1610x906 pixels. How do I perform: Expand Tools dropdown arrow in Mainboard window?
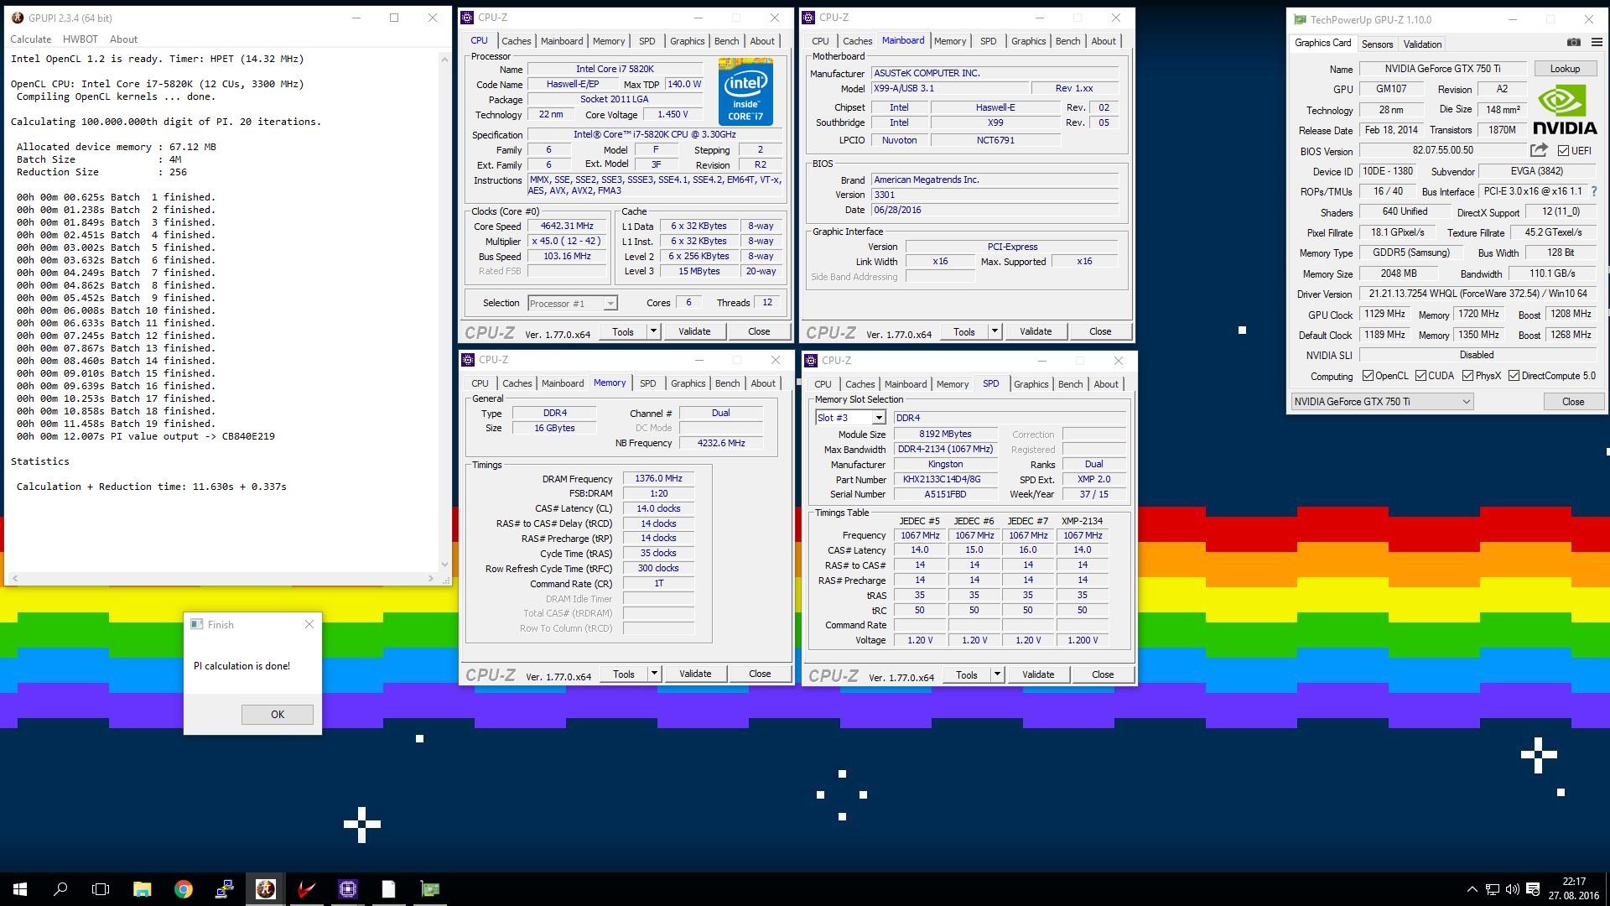pos(995,331)
